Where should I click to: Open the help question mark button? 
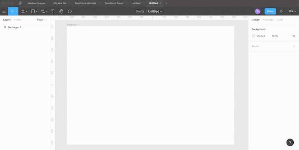tap(290, 142)
